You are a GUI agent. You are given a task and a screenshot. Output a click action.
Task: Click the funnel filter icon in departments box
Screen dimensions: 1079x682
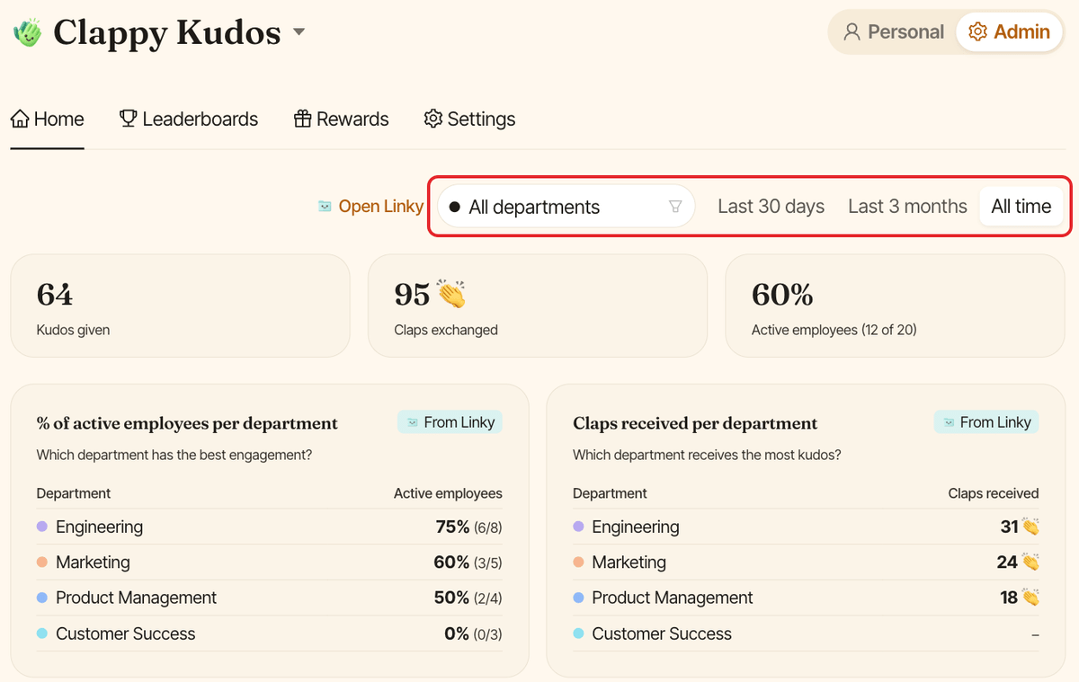pyautogui.click(x=675, y=207)
